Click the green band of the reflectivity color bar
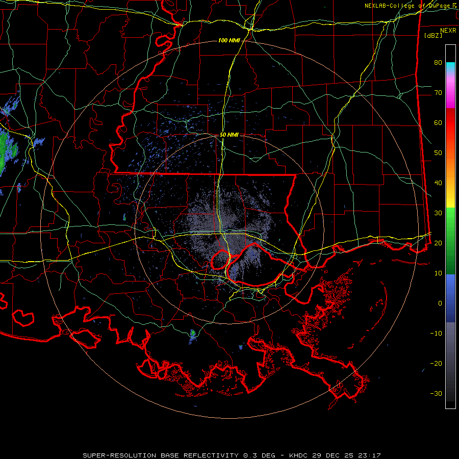 point(450,241)
